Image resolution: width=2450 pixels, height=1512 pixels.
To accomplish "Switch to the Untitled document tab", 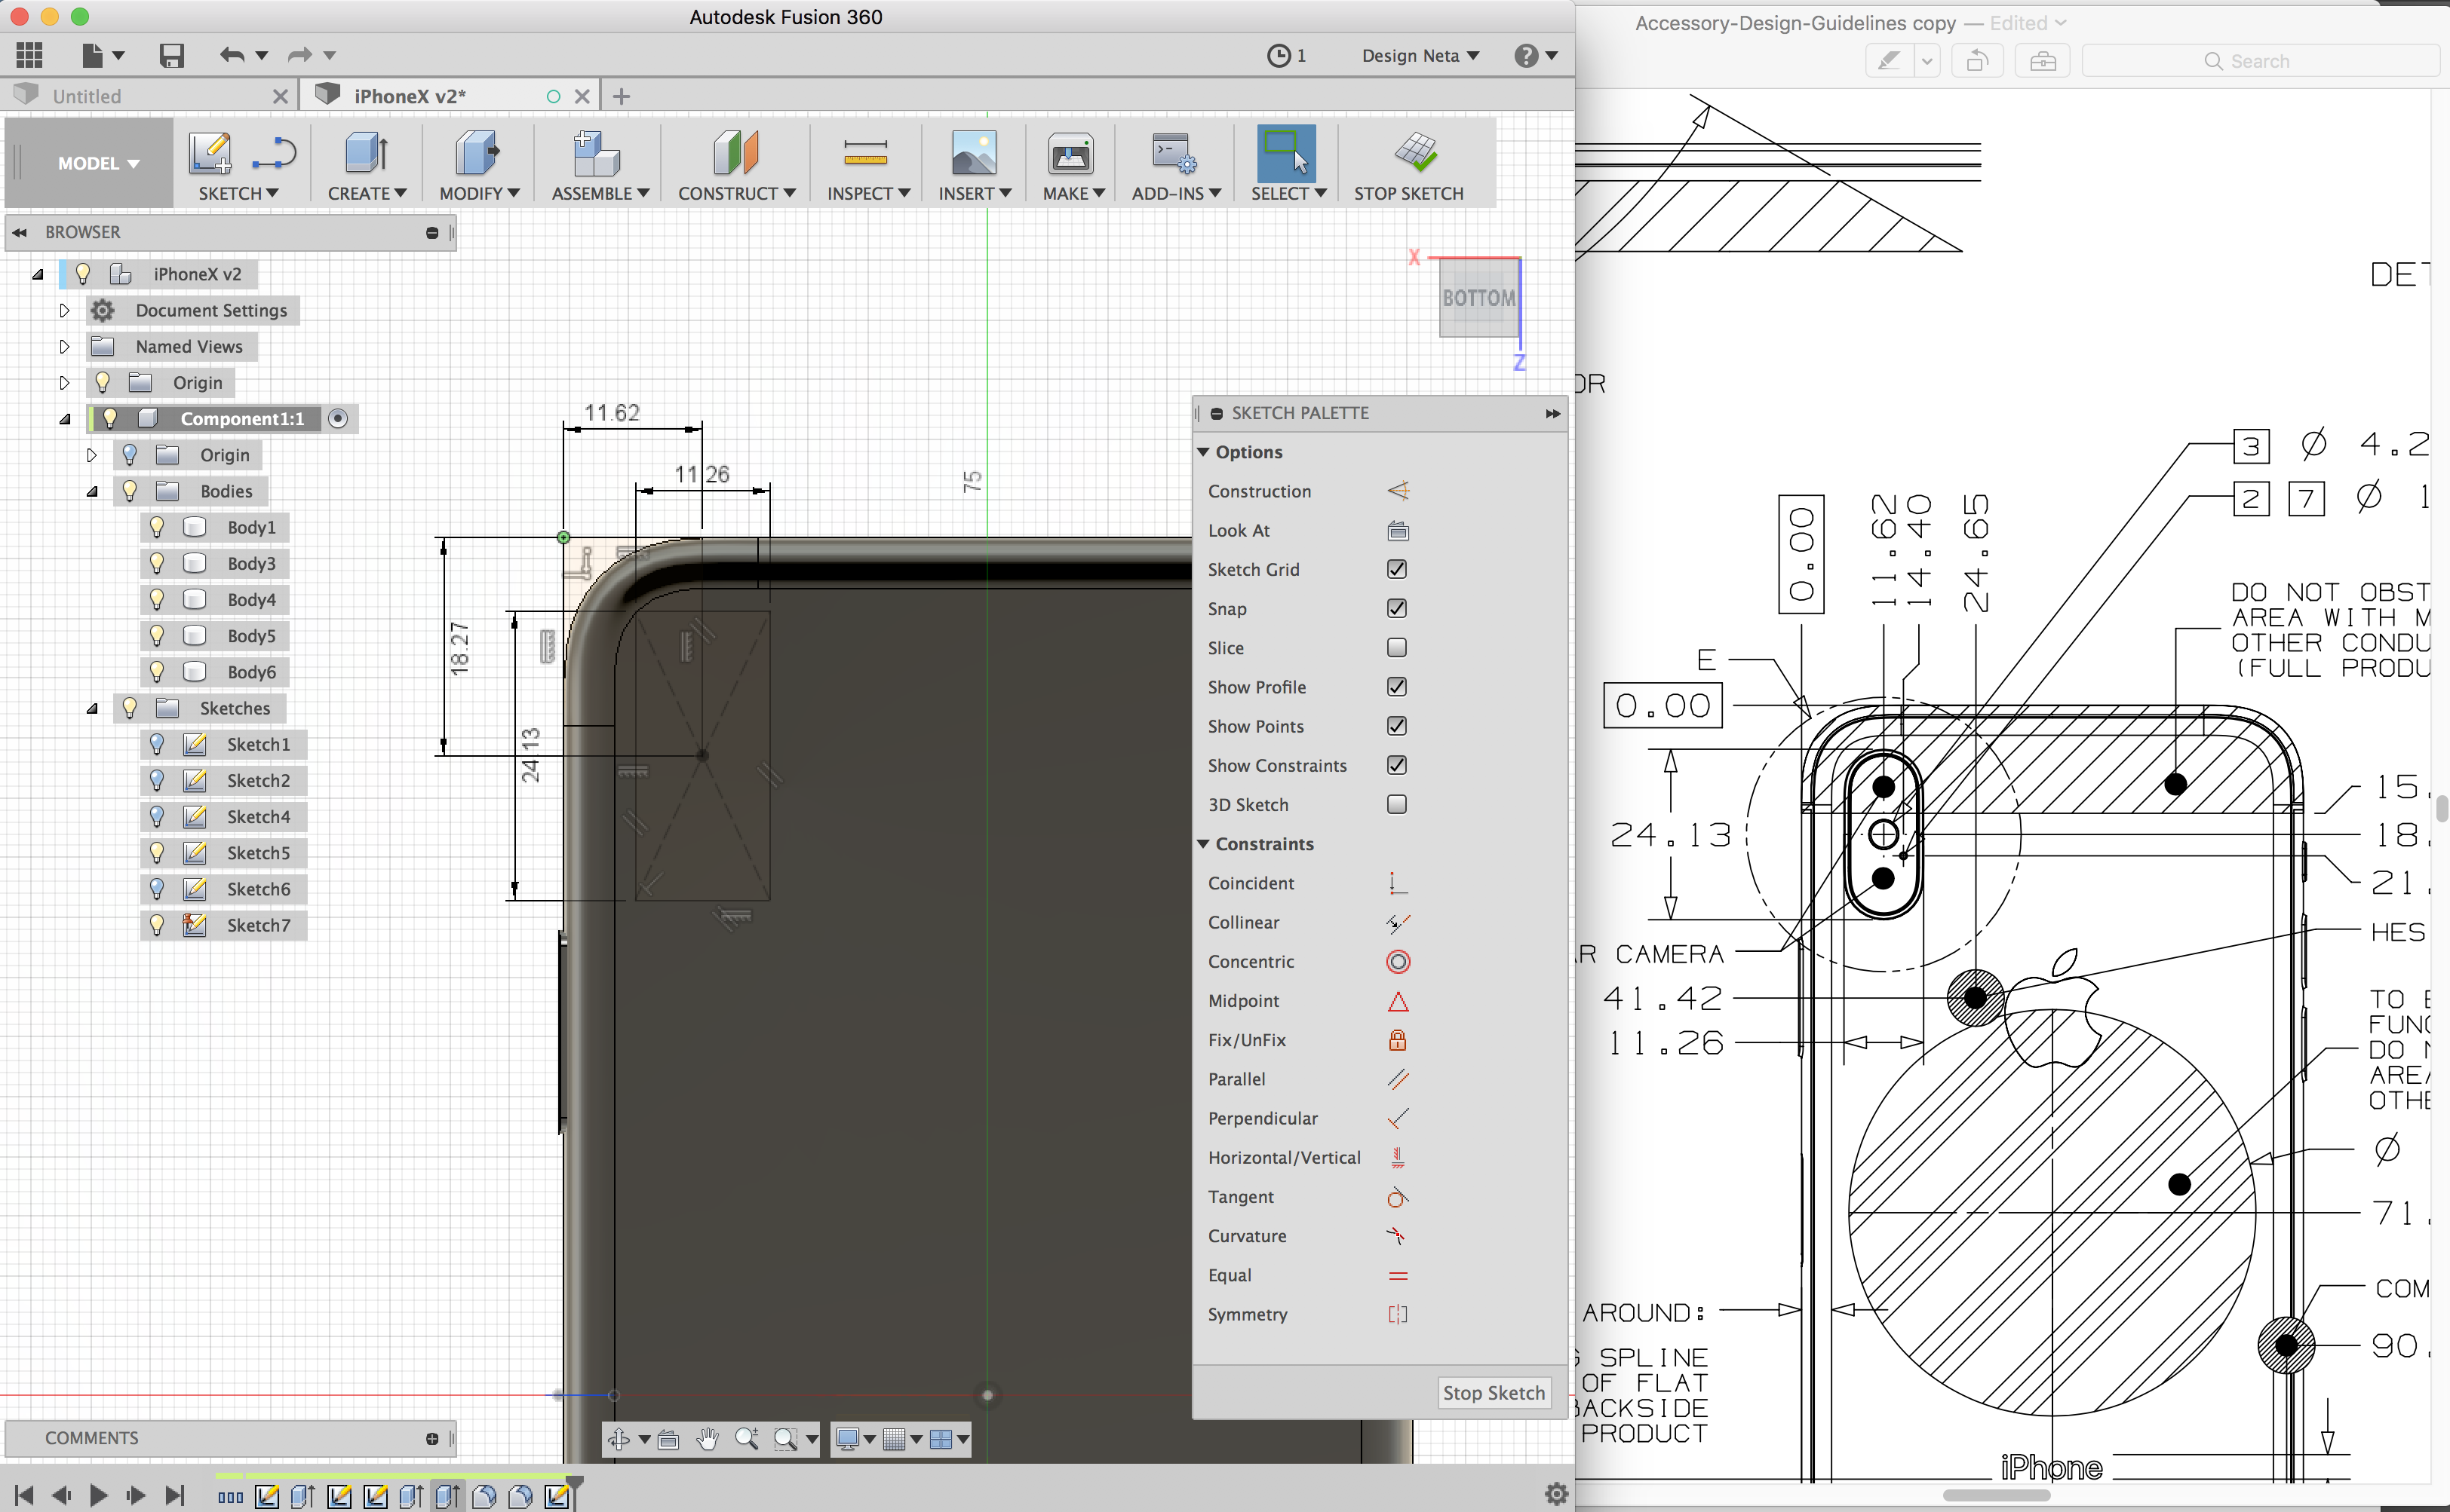I will tap(87, 96).
